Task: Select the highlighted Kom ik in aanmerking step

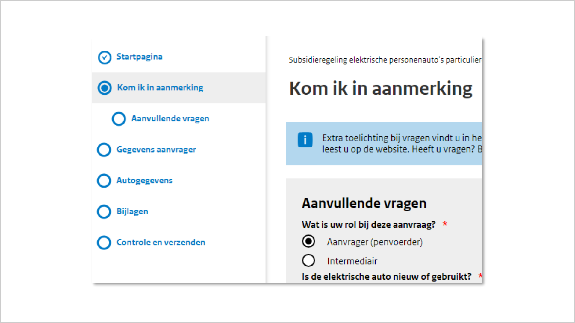Action: pos(160,88)
